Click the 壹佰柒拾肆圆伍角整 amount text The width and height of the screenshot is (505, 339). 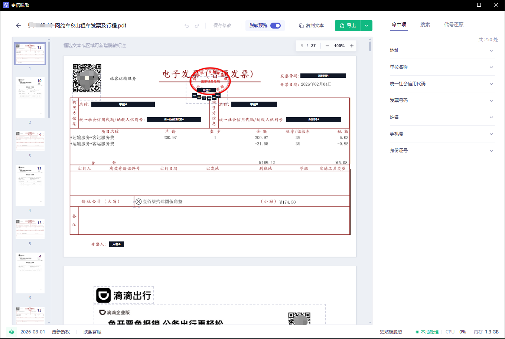[163, 202]
